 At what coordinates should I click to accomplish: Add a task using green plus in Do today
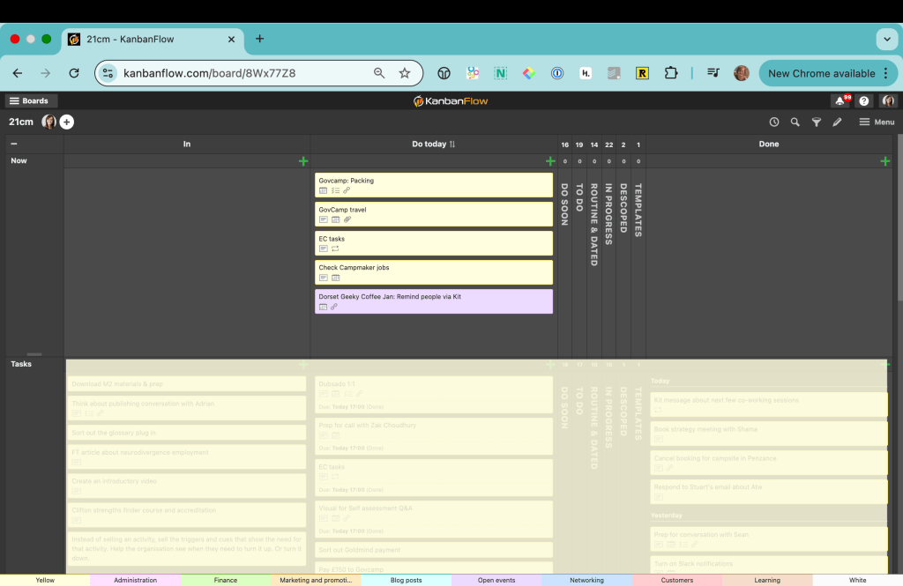[549, 161]
